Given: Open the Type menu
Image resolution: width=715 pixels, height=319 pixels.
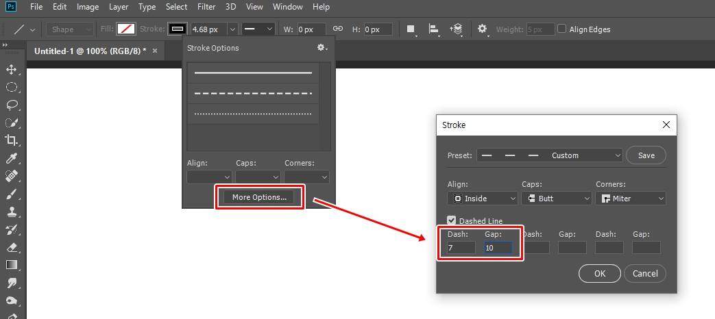Looking at the screenshot, I should click(147, 7).
